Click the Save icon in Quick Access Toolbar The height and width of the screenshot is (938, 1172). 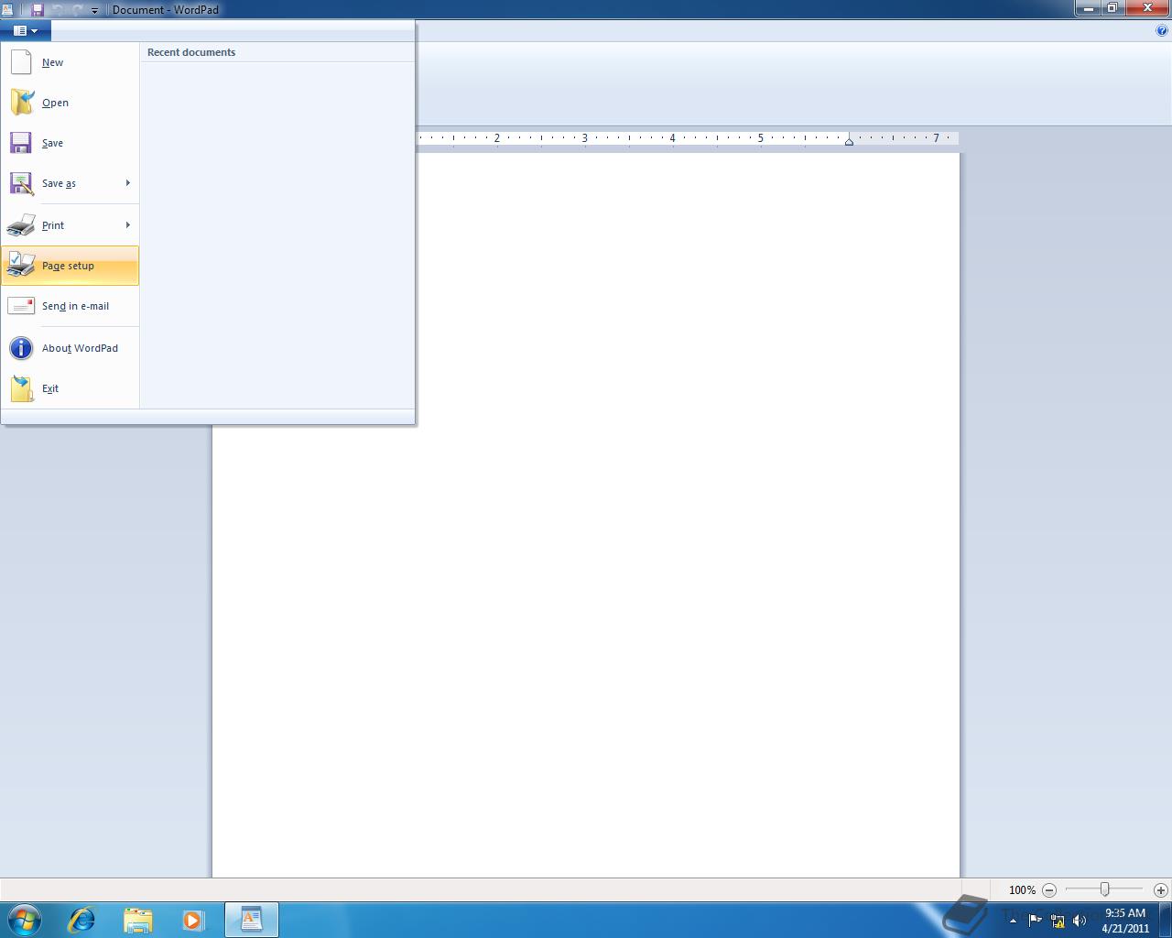tap(38, 10)
